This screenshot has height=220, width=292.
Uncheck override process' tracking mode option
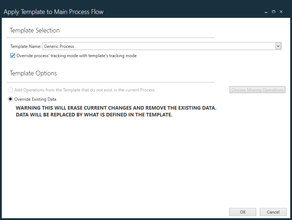coord(13,55)
